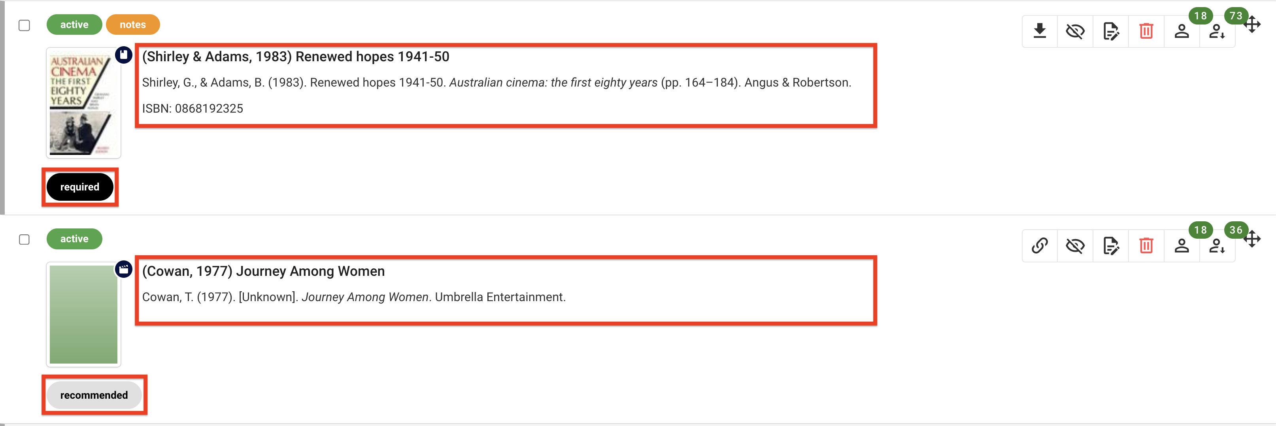Hide the Renewed hopes 1941-50 item
This screenshot has width=1276, height=426.
pos(1075,31)
